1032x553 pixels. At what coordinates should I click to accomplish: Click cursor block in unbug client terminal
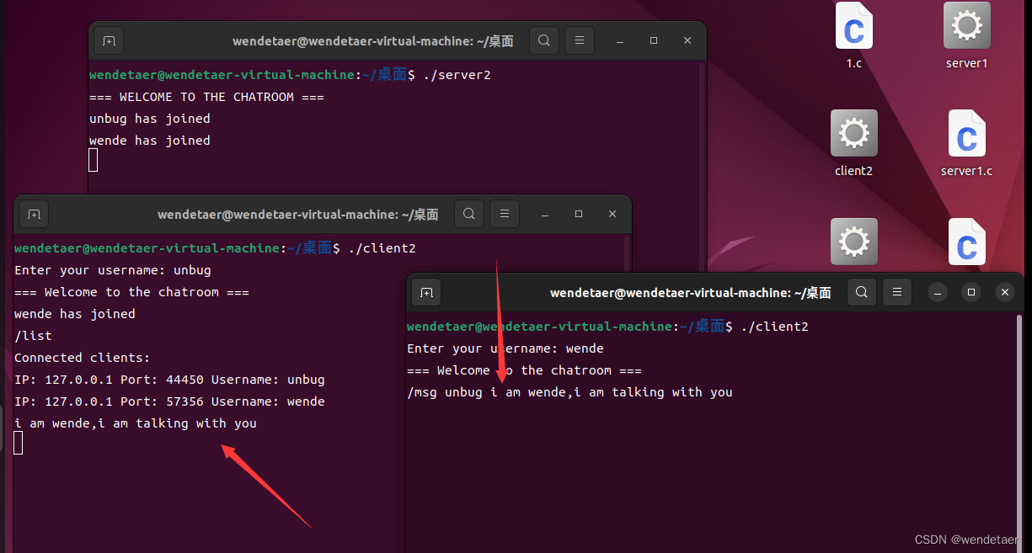click(19, 443)
